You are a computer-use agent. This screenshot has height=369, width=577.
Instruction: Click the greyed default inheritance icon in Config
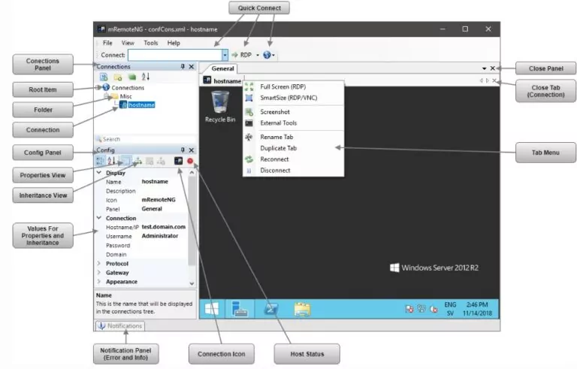coord(162,161)
